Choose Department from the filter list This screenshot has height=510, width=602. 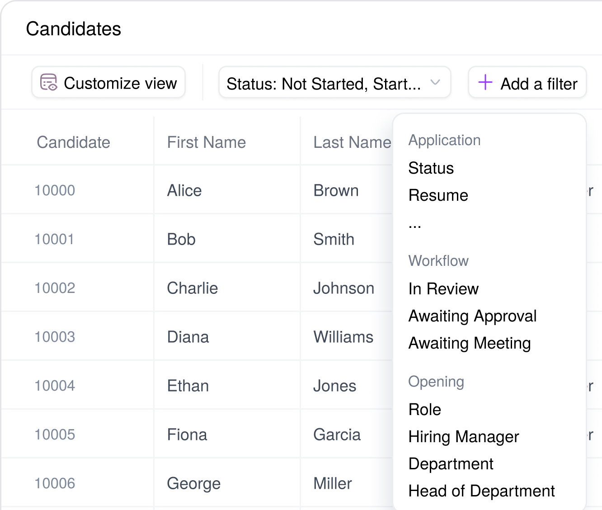point(451,464)
